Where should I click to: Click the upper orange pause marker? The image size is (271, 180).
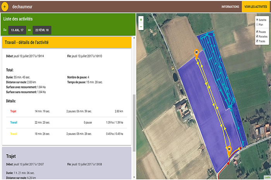pos(197,54)
